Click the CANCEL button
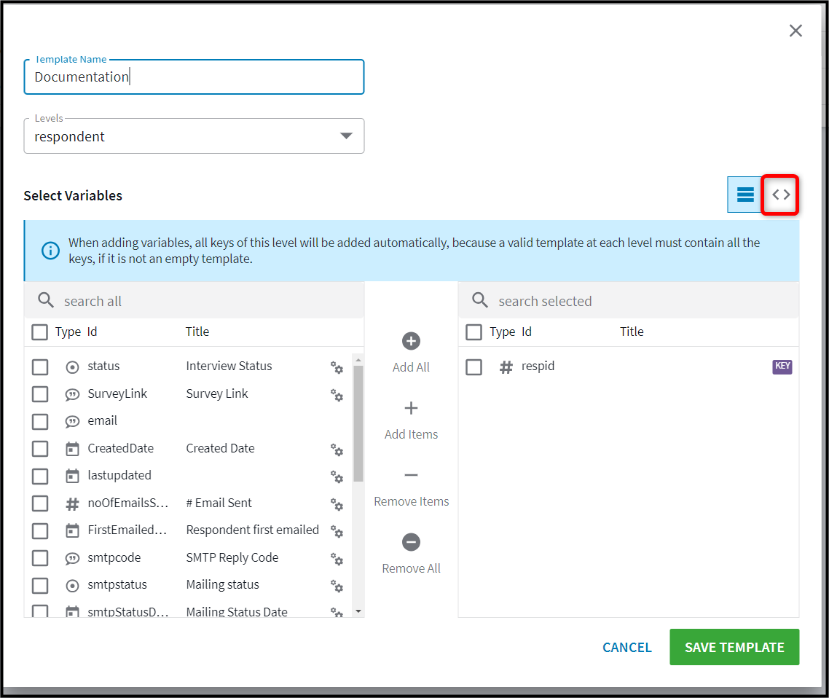 627,647
